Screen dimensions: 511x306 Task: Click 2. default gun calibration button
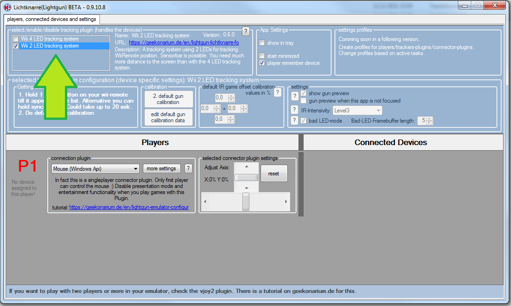pyautogui.click(x=168, y=99)
